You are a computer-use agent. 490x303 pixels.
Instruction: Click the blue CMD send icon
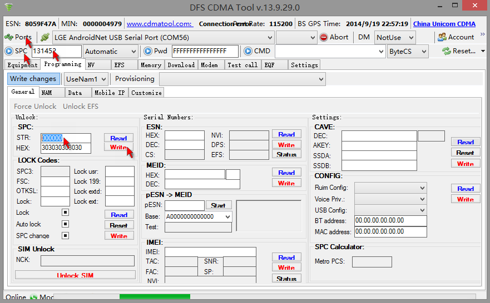(248, 51)
